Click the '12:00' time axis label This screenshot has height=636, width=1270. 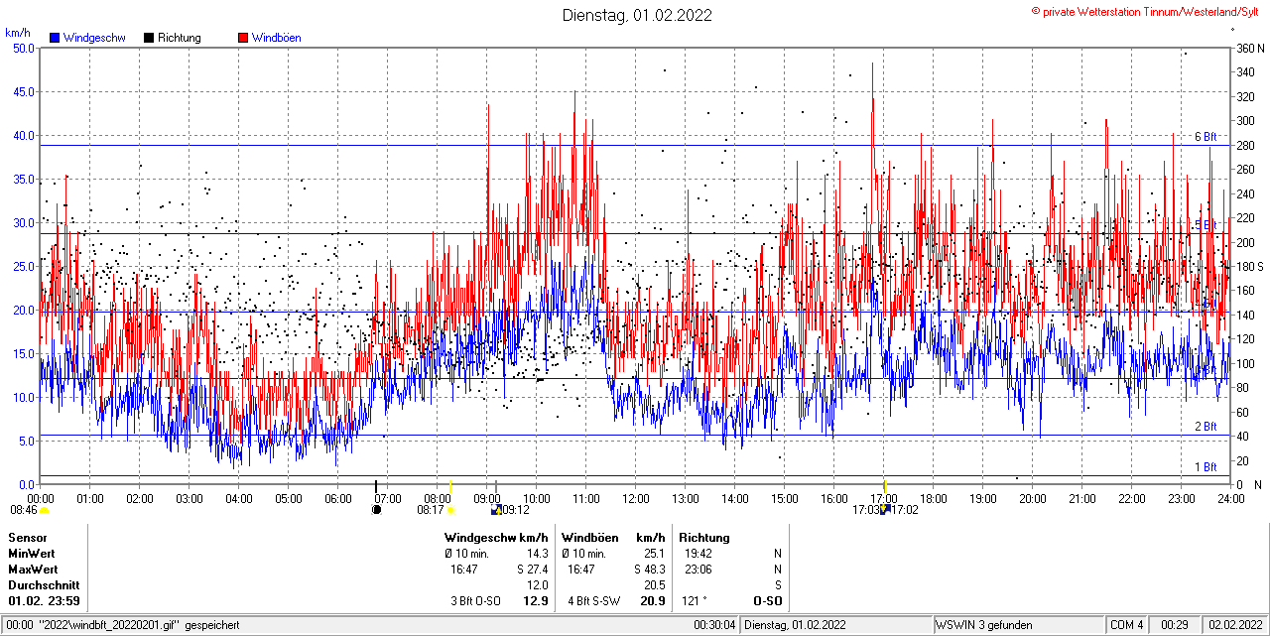pyautogui.click(x=635, y=498)
